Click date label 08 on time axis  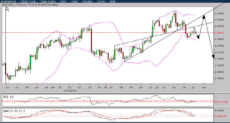[x=121, y=88]
